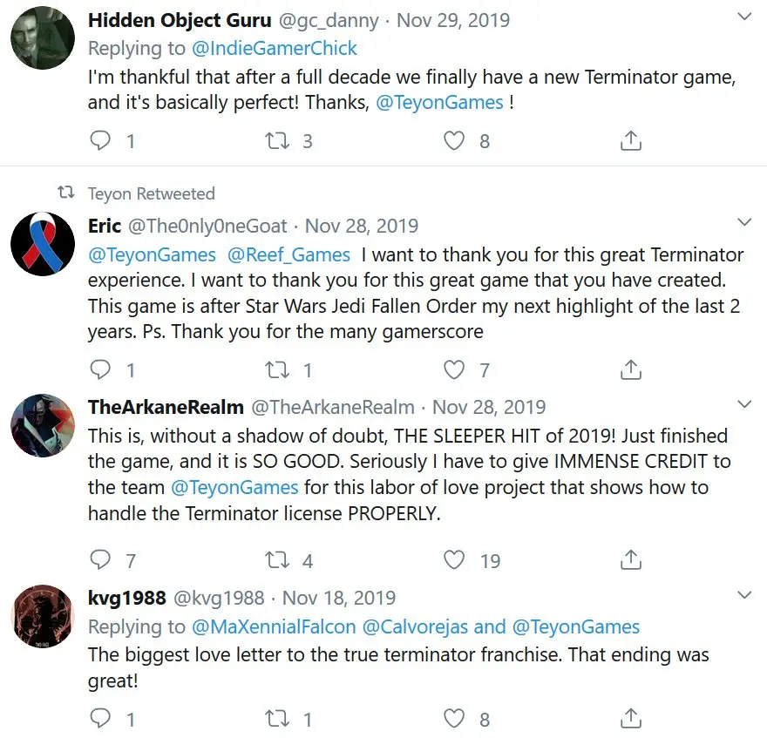This screenshot has width=767, height=738.
Task: Reply to kvg1988's love letter tweet
Action: (x=102, y=719)
